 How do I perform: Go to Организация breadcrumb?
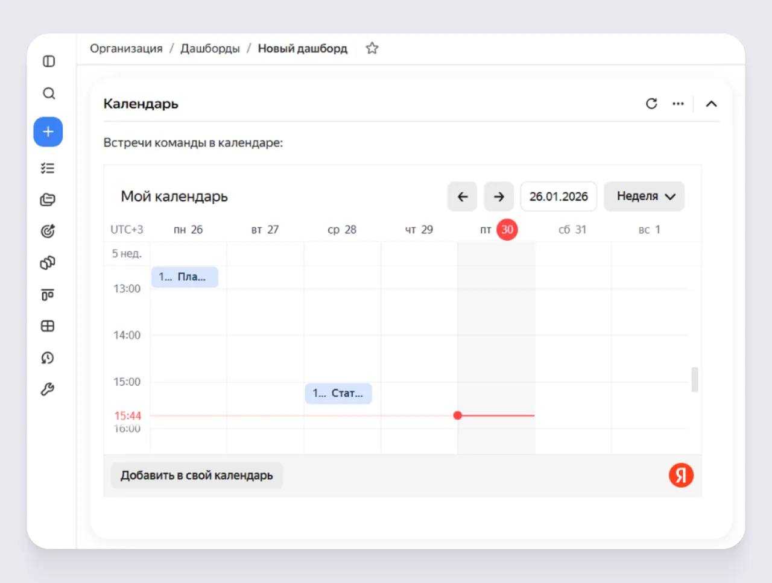click(x=126, y=48)
